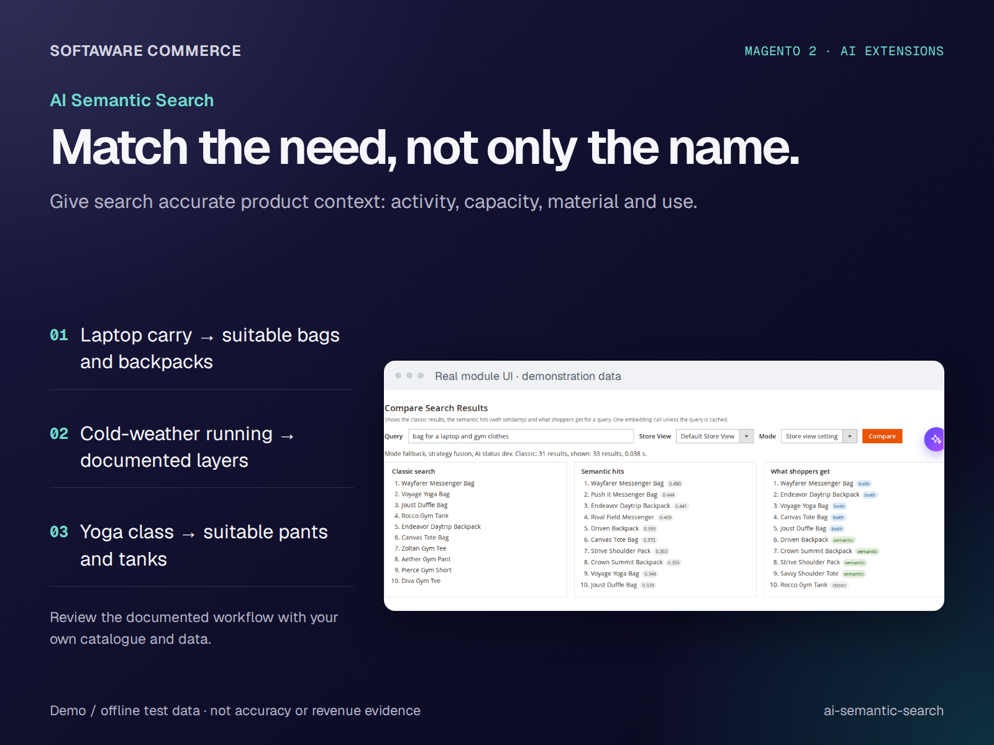Click Rocco Gym Tank in Classic search
Image resolution: width=994 pixels, height=745 pixels.
coord(424,516)
